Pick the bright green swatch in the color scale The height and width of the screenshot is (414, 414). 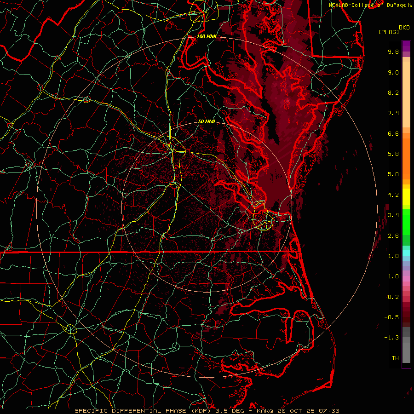click(x=406, y=222)
